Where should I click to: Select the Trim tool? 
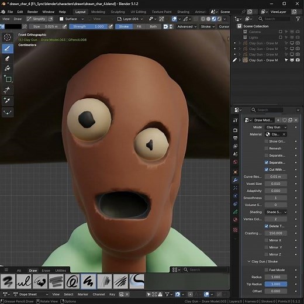tap(8, 90)
